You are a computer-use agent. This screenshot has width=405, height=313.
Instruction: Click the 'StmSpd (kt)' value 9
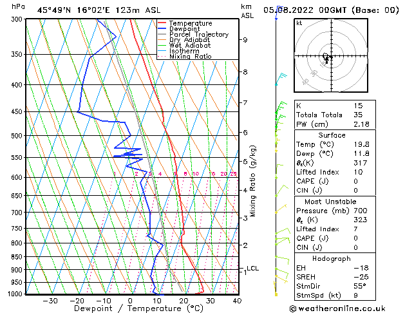tap(356, 295)
